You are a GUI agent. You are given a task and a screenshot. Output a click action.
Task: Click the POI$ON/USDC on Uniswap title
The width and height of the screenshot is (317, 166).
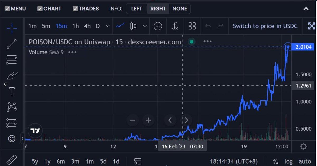pyautogui.click(x=69, y=42)
